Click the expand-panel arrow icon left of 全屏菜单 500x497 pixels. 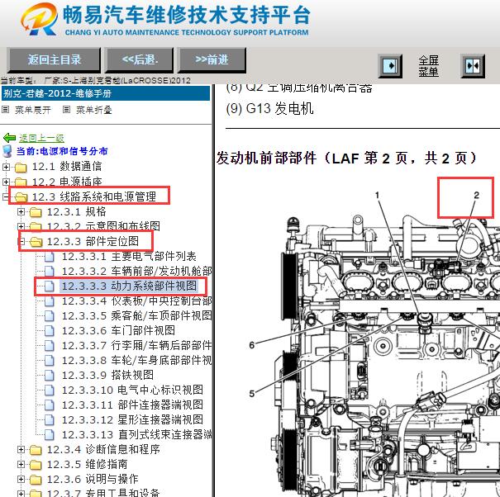[390, 66]
